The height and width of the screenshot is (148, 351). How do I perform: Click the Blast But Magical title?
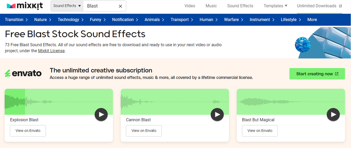coord(258,120)
